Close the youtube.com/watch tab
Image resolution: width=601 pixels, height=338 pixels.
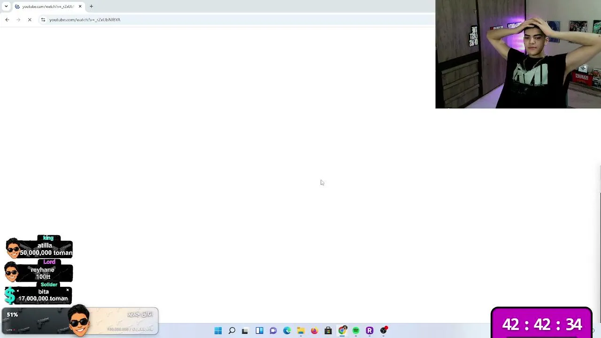coord(80,7)
